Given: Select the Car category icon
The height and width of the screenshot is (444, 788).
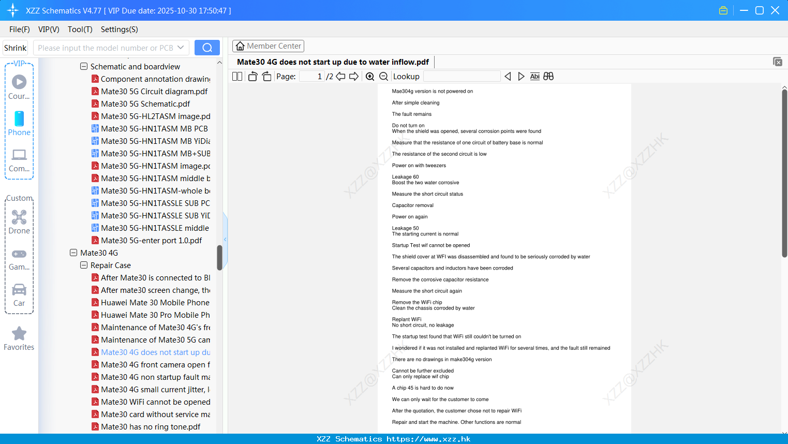Looking at the screenshot, I should [x=19, y=295].
